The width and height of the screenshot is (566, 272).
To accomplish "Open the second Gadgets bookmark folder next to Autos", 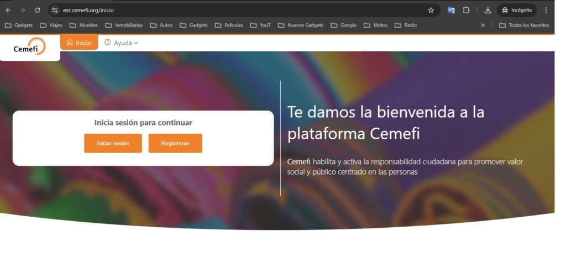I will click(x=194, y=25).
